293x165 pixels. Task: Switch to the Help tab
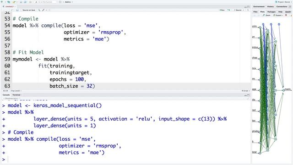point(280,12)
